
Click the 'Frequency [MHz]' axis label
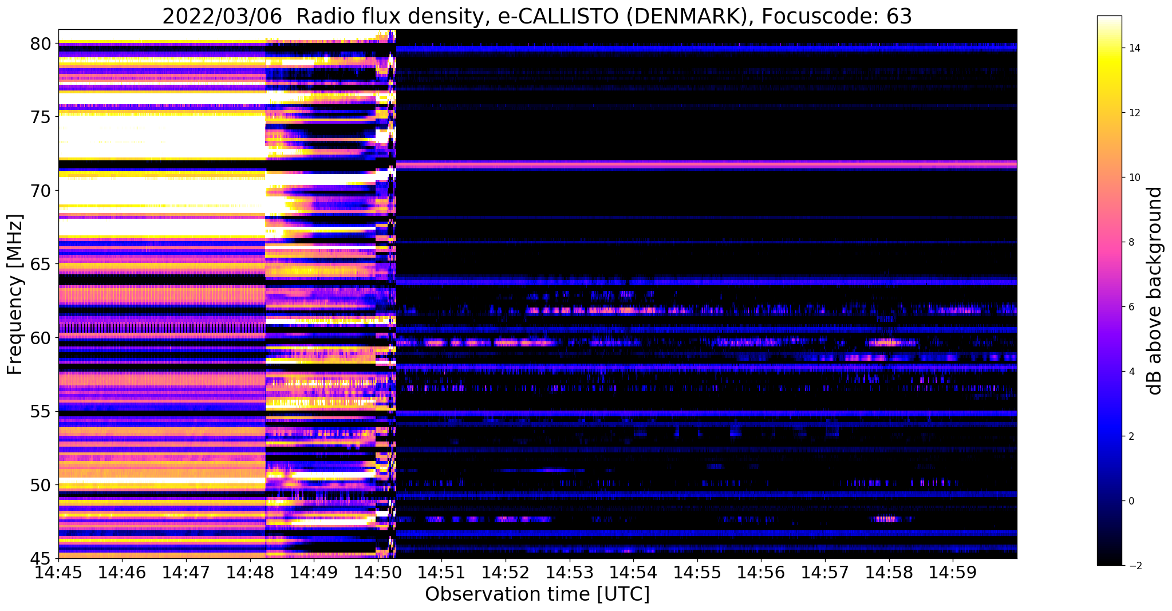[x=15, y=294]
